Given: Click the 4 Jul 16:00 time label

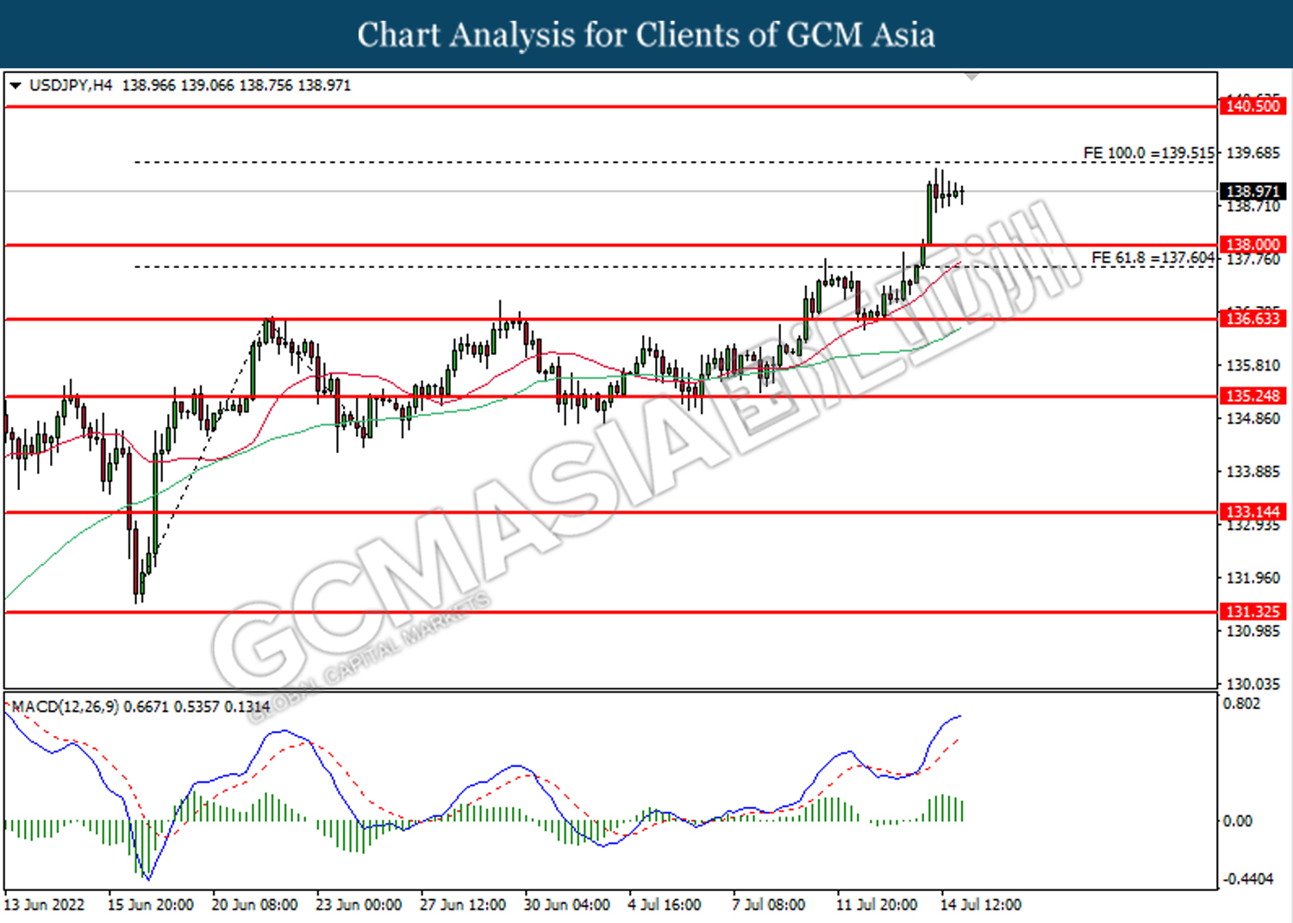Looking at the screenshot, I should point(665,905).
